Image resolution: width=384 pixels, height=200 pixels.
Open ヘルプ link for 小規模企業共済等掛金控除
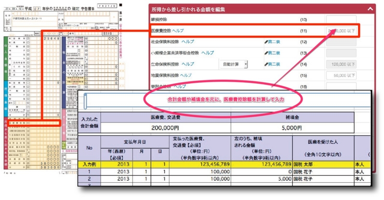(x=208, y=53)
